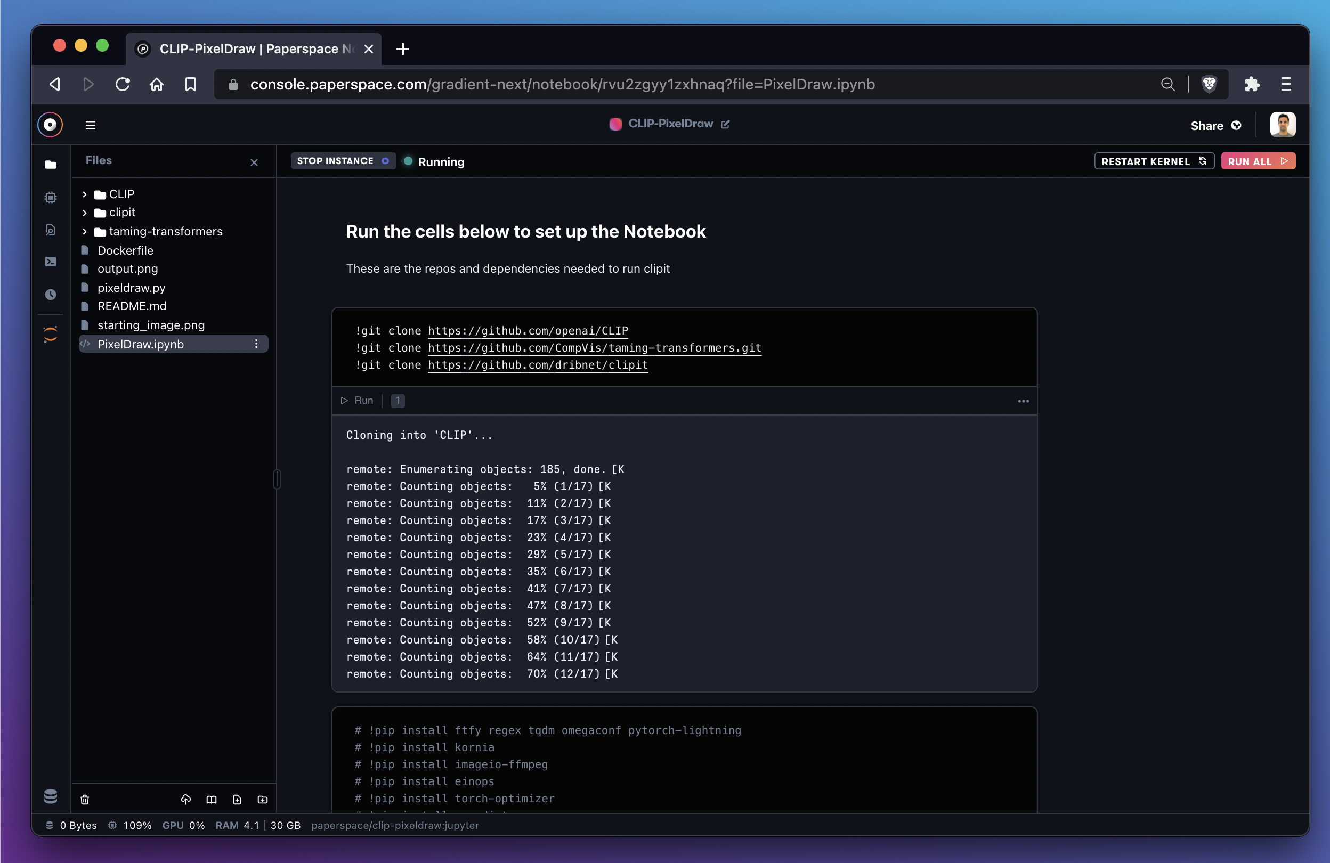Viewport: 1330px width, 863px height.
Task: Open the browser extensions puzzle icon
Action: pos(1252,84)
